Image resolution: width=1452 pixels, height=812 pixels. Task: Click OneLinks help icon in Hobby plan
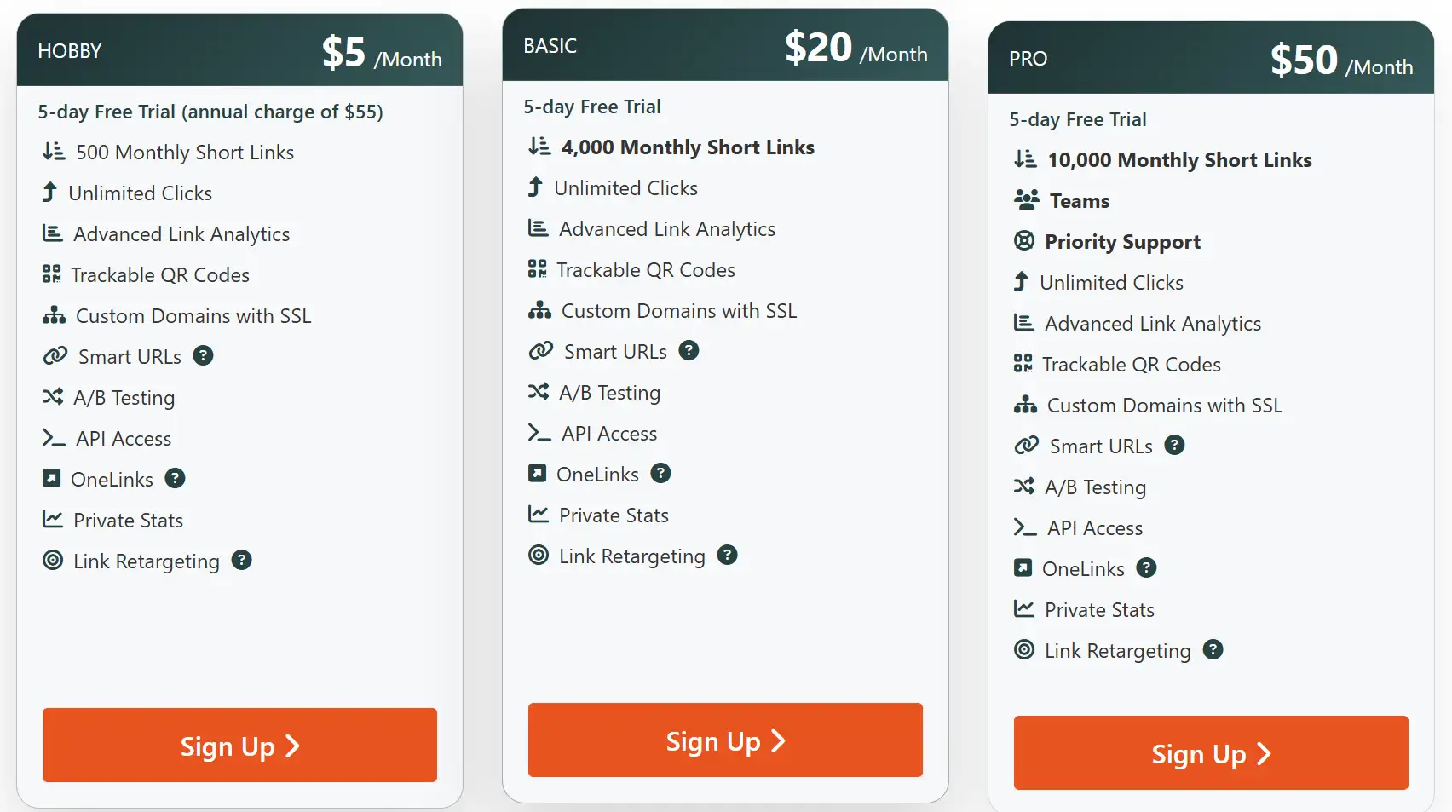coord(175,478)
